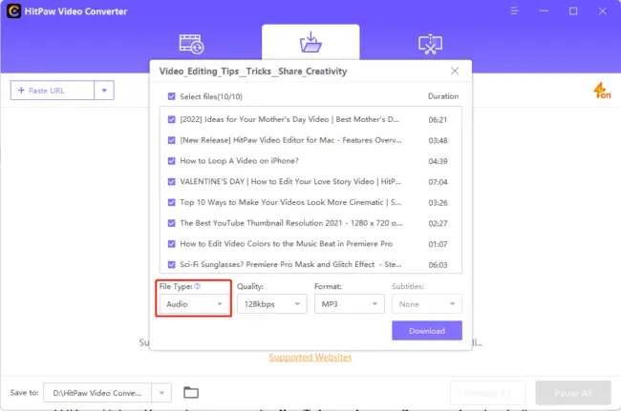Click the 01:07 duration value

pyautogui.click(x=438, y=244)
